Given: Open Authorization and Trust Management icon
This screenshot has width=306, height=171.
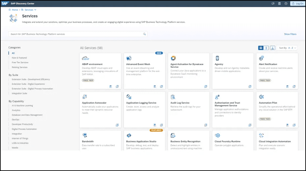Looking at the screenshot, I should pos(217,97).
